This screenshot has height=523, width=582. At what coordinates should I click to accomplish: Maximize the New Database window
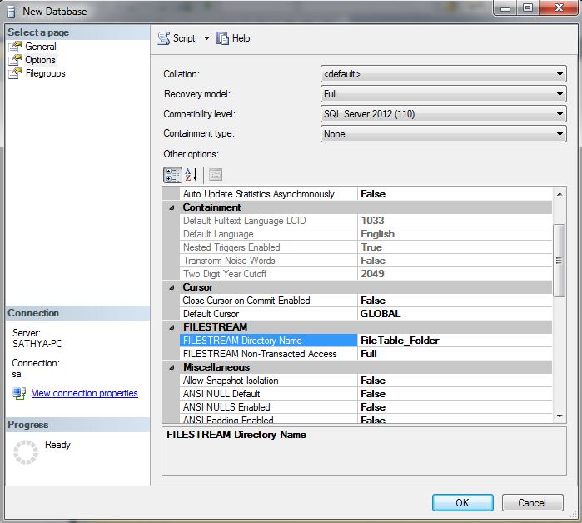point(527,7)
